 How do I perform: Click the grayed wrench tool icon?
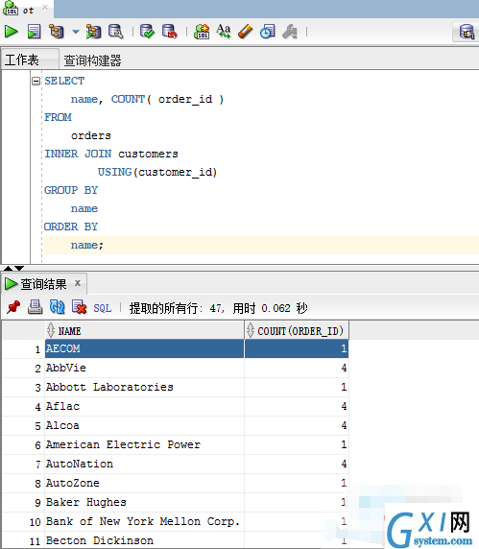(x=290, y=32)
